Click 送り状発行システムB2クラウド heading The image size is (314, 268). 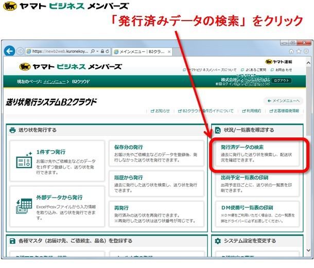[51, 102]
